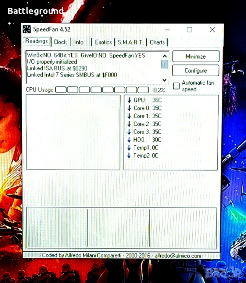Viewport: 246px width, 283px height.
Task: Click the CPU Usage label
Action: (x=40, y=90)
